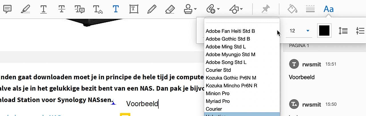Select the highlight text tool
The width and height of the screenshot is (366, 116).
tap(26, 9)
